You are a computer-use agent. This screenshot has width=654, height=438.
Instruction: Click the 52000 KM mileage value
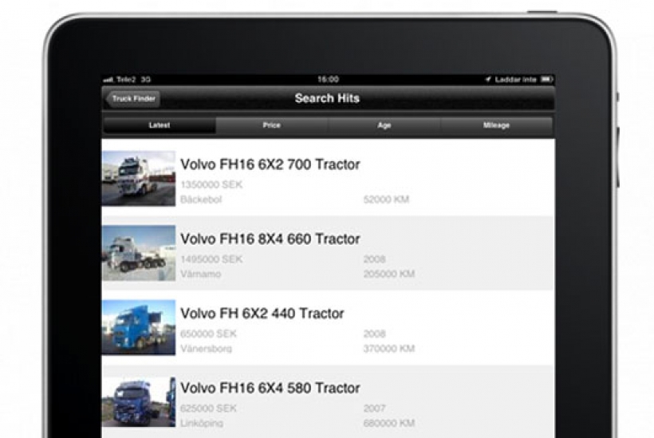tap(386, 199)
